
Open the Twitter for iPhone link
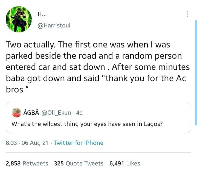tap(78, 143)
